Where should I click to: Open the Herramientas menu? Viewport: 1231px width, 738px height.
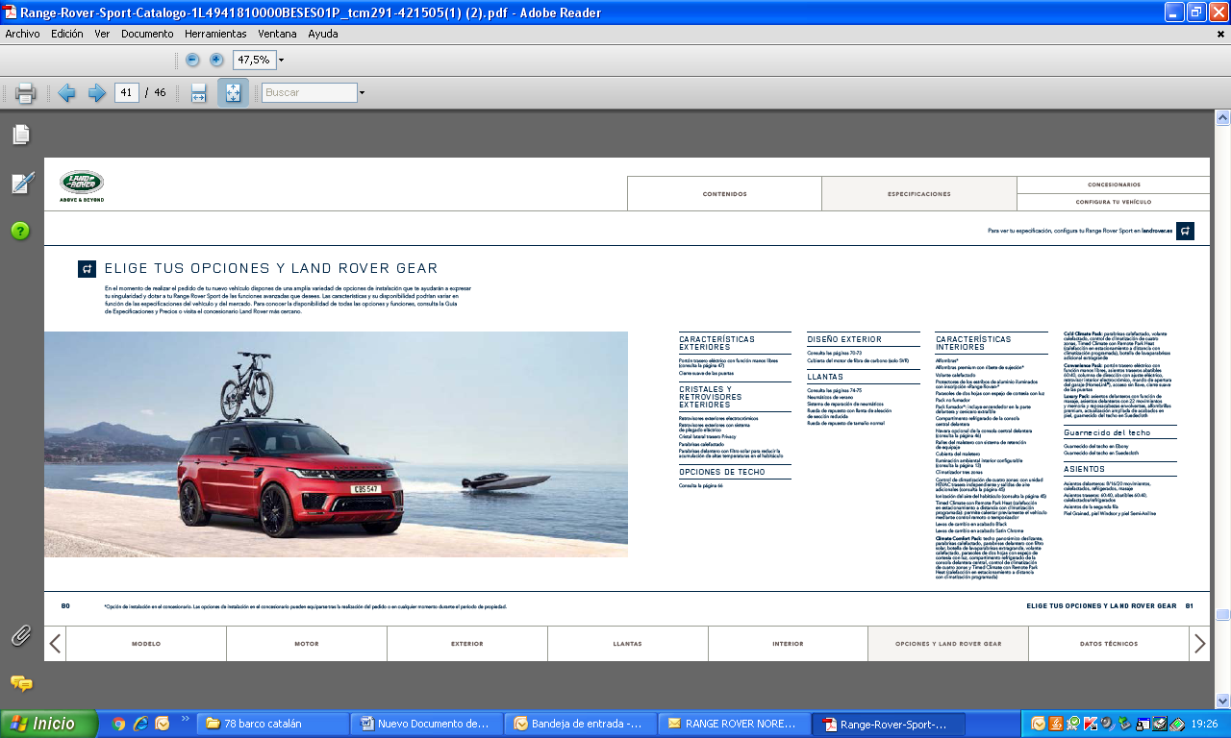[215, 34]
